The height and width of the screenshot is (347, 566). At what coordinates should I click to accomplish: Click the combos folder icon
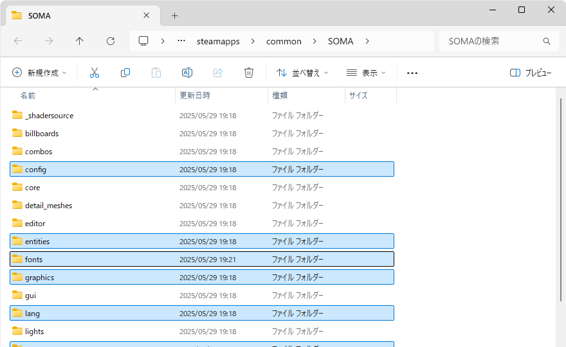(17, 151)
